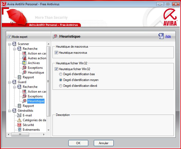Collapse the Généralités tree node
This screenshot has height=149, width=181.
click(9, 111)
